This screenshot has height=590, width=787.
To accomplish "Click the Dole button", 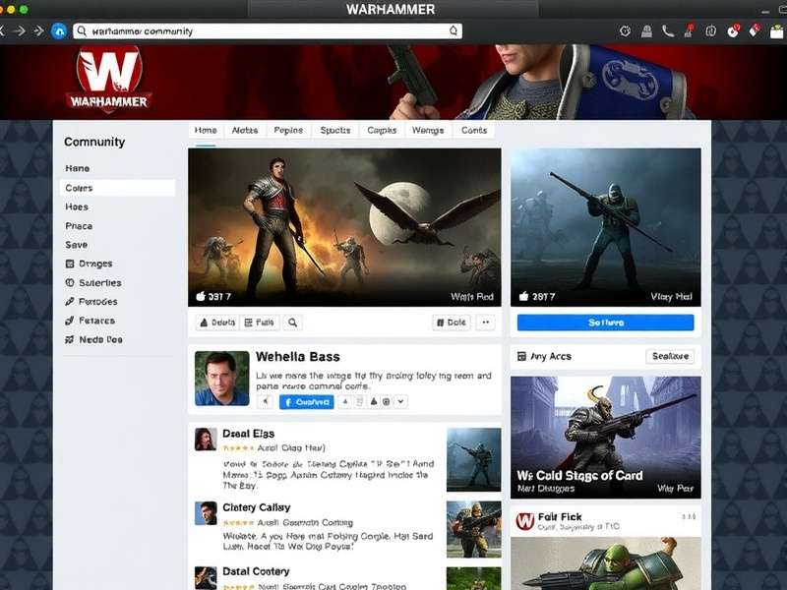I will click(452, 323).
